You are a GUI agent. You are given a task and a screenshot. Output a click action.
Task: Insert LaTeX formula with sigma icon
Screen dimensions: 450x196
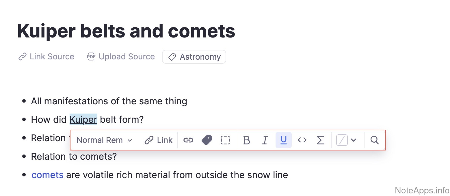[320, 140]
